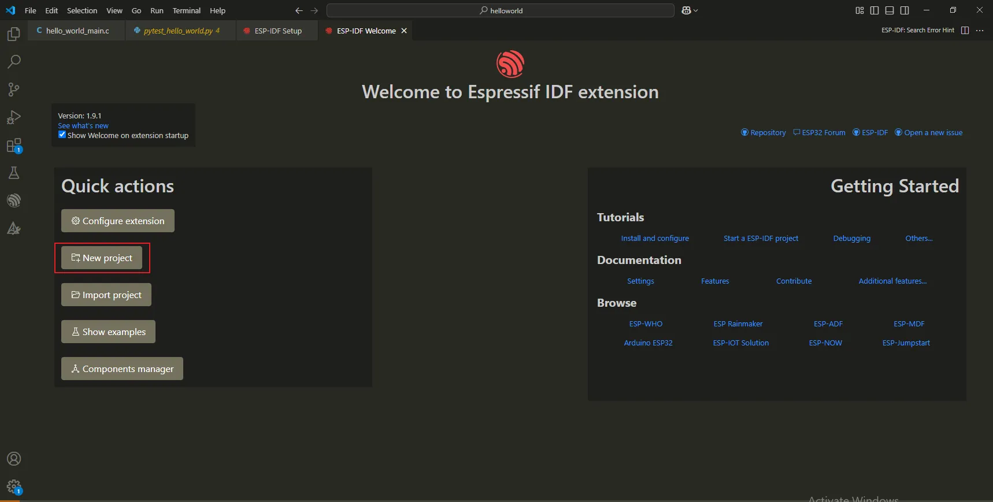Open the ESP-IDF Explorer sidebar icon

pos(14,200)
